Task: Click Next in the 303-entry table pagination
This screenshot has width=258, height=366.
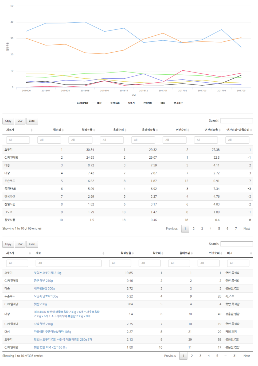Action: [247, 356]
